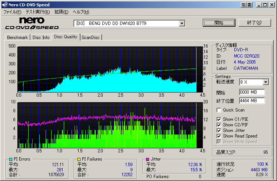277x181 pixels.
Task: Click PI Failures total 12252
Action: [x=127, y=175]
